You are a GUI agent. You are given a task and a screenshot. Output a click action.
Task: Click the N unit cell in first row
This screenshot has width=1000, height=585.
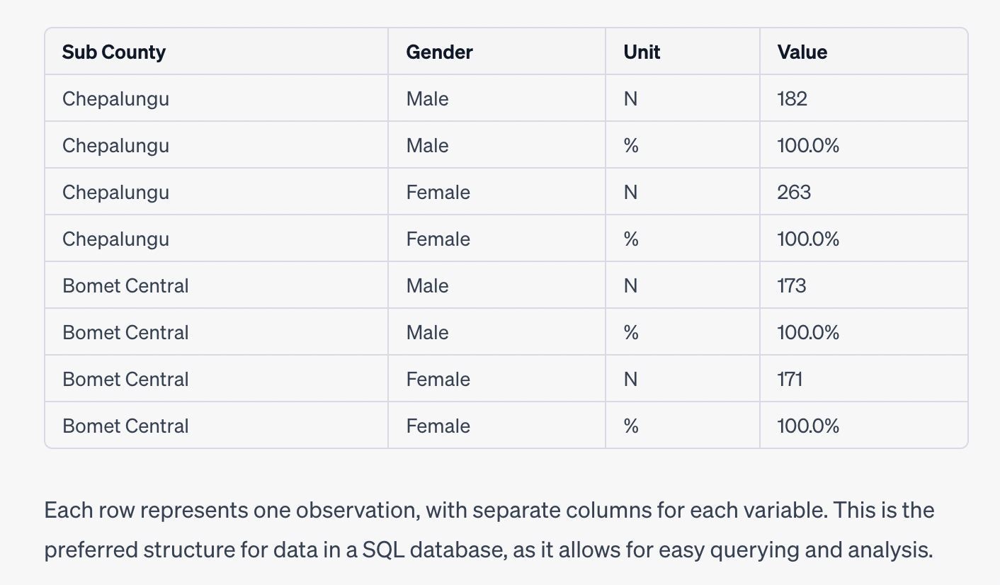click(630, 98)
